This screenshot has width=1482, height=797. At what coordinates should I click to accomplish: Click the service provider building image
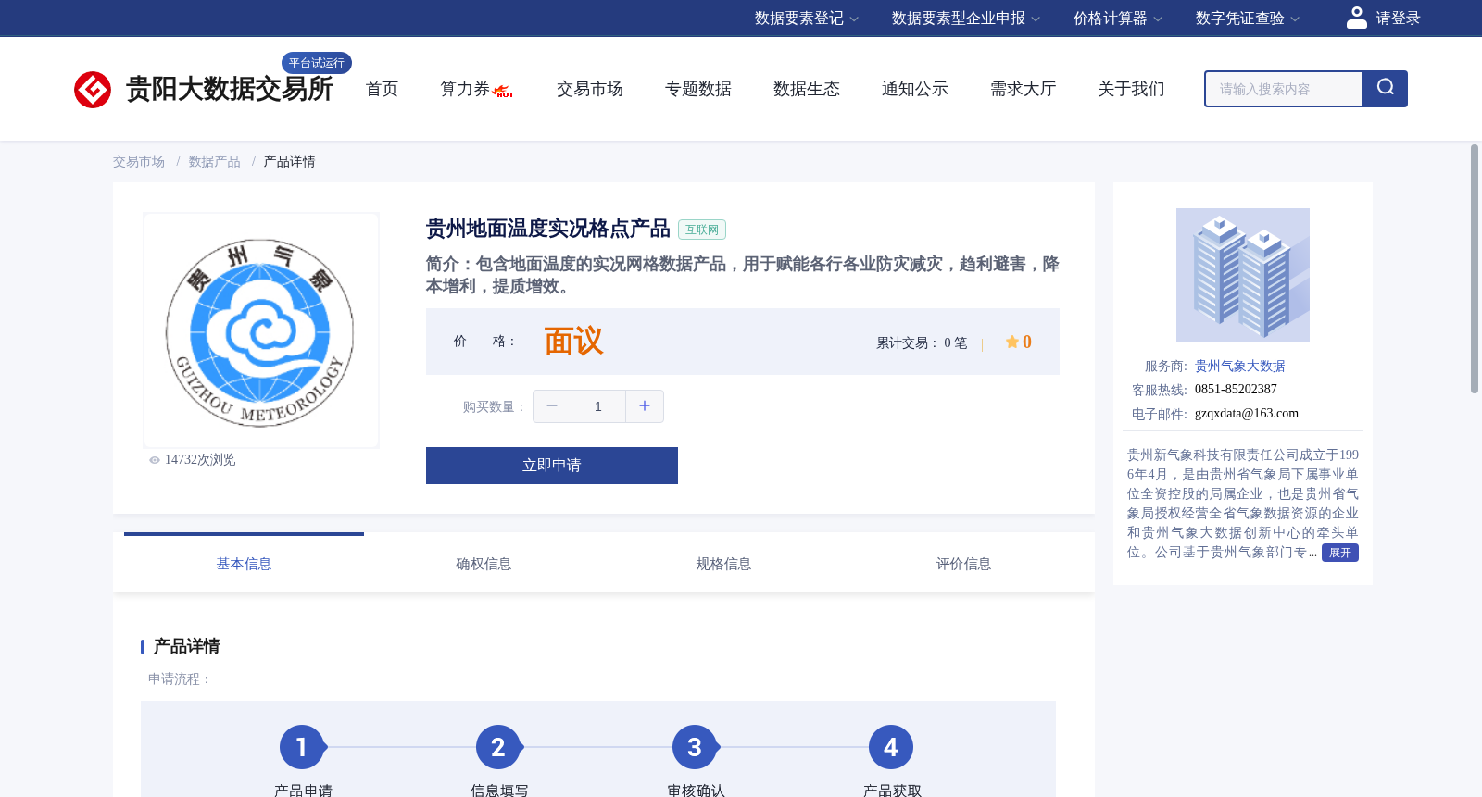(1242, 275)
